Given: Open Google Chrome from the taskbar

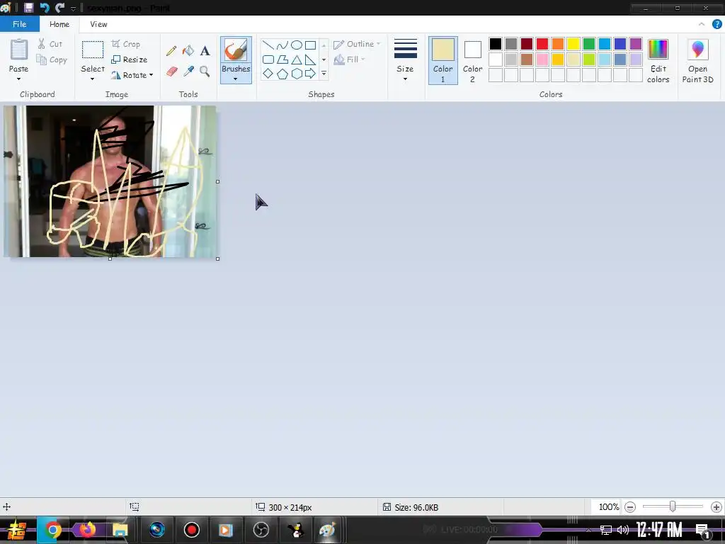Looking at the screenshot, I should point(52,530).
